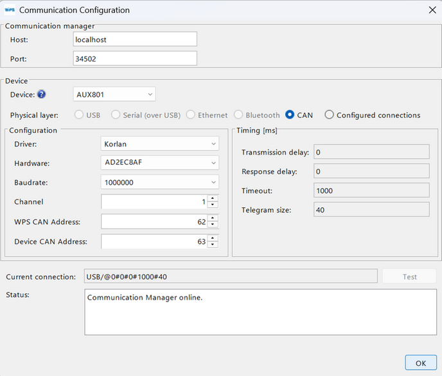
Task: Select the Configured connections radio option
Action: coord(330,115)
